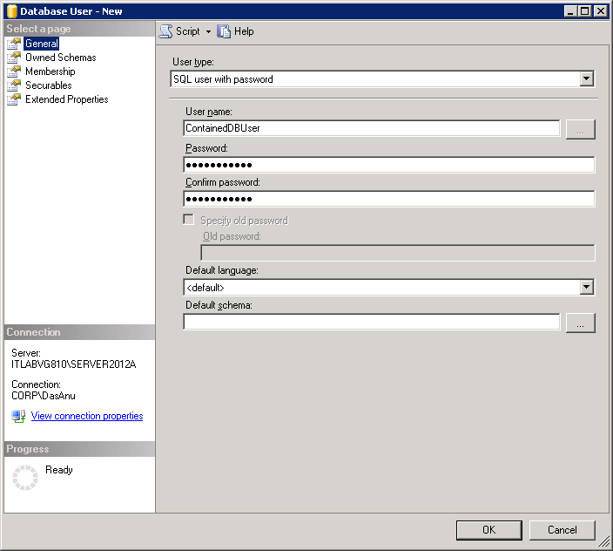Screen dimensions: 613x551
Task: Open View connection properties link
Action: (87, 417)
